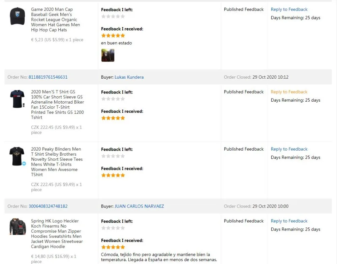Image resolution: width=337 pixels, height=264 pixels.
Task: View the buyer's attached feedback photo
Action: click(108, 55)
